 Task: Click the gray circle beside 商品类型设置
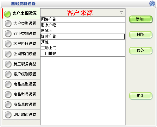pos(8,84)
